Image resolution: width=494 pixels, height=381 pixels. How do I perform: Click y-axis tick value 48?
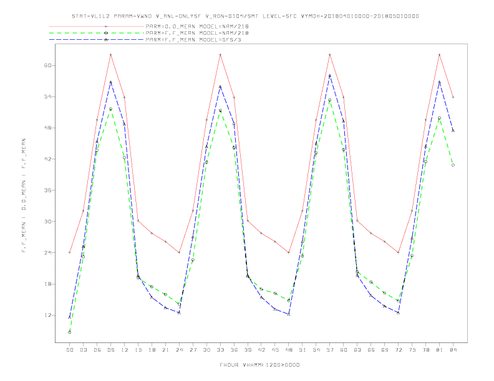(47, 128)
